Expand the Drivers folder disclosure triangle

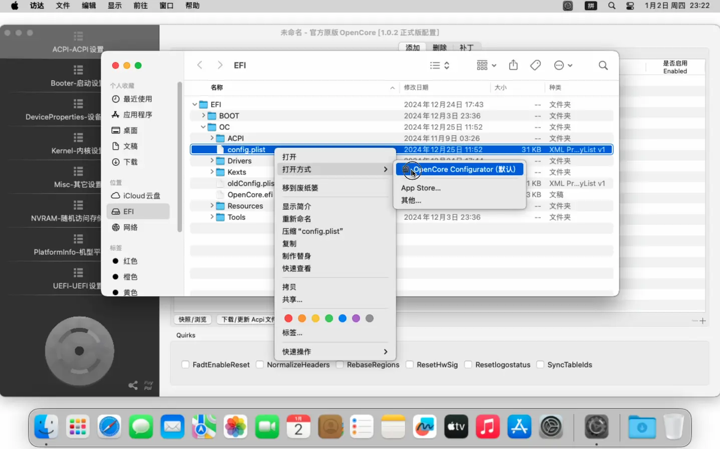(212, 161)
